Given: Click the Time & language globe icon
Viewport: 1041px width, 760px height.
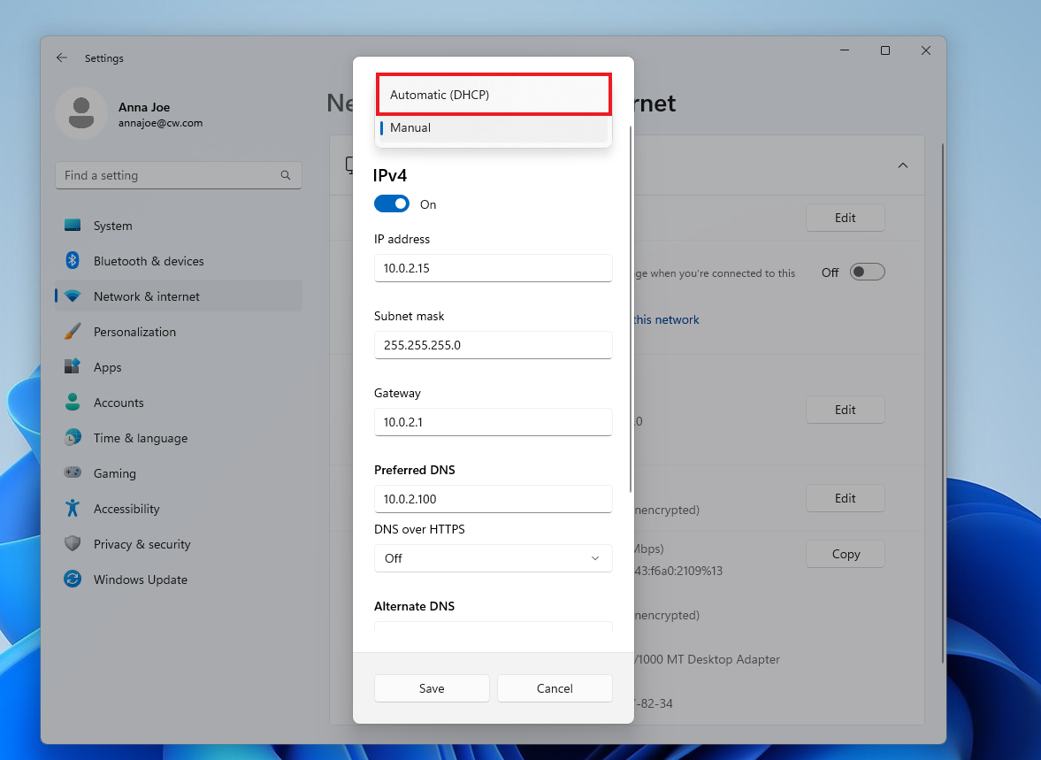Looking at the screenshot, I should pyautogui.click(x=73, y=437).
